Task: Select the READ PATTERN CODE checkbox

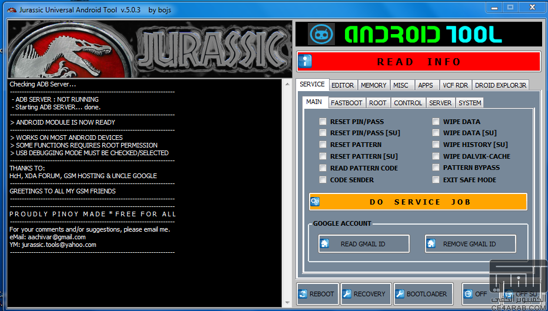Action: [323, 168]
